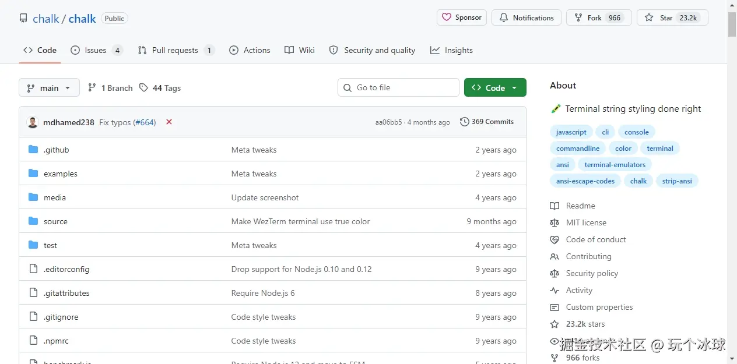Click the star icon beside 23.2k stars
The height and width of the screenshot is (364, 737).
coord(554,324)
